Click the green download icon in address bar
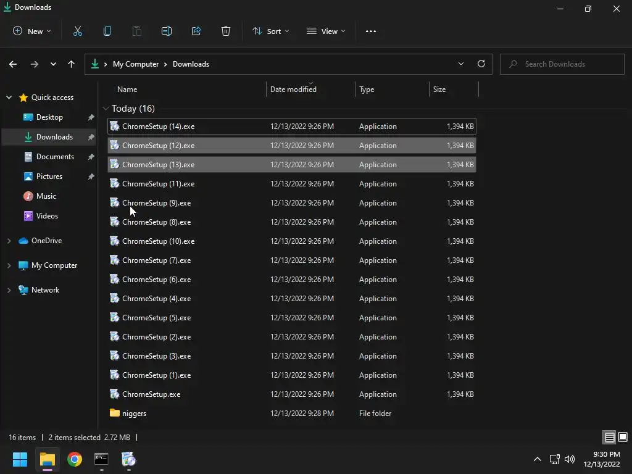 click(x=94, y=64)
